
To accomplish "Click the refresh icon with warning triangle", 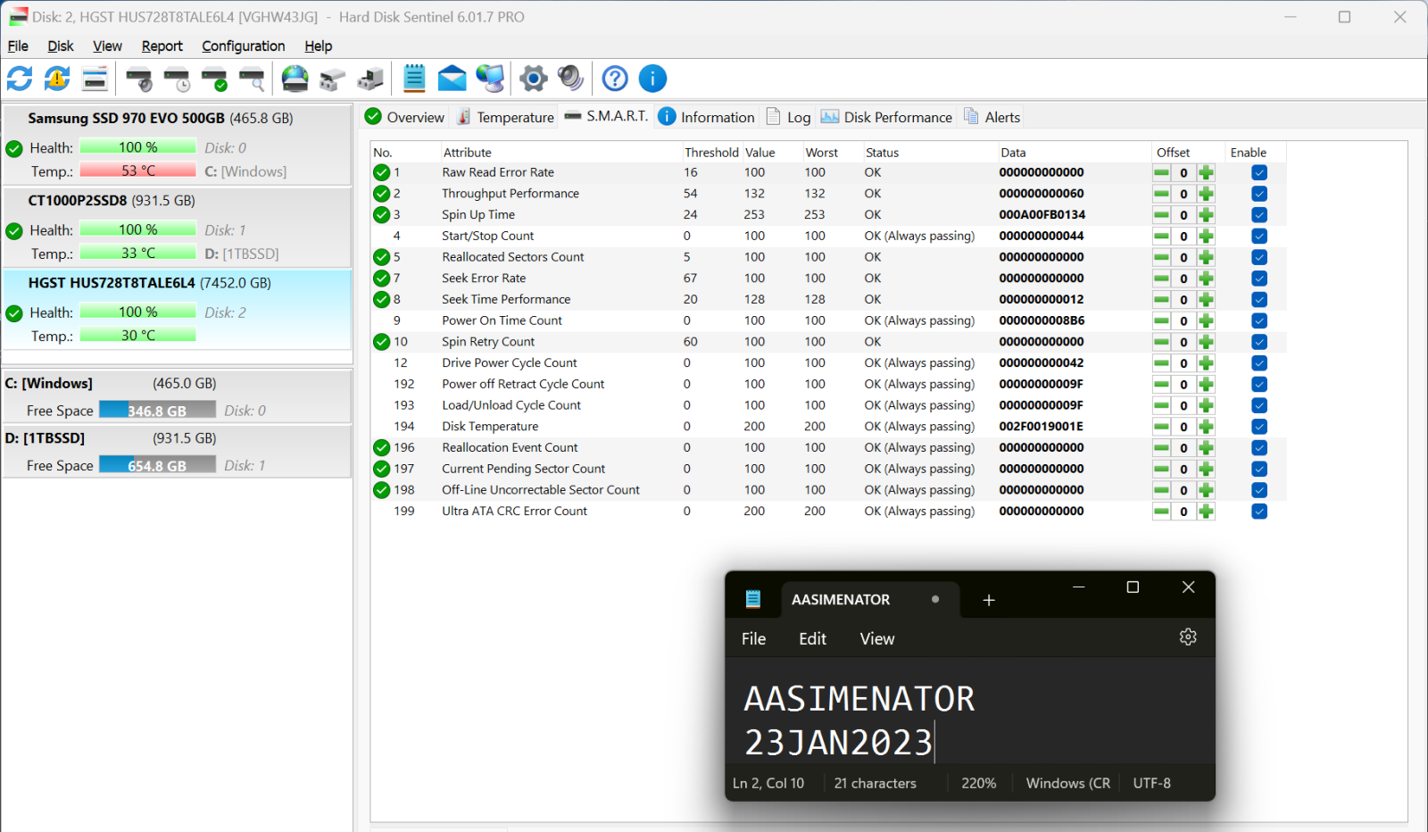I will (x=57, y=79).
